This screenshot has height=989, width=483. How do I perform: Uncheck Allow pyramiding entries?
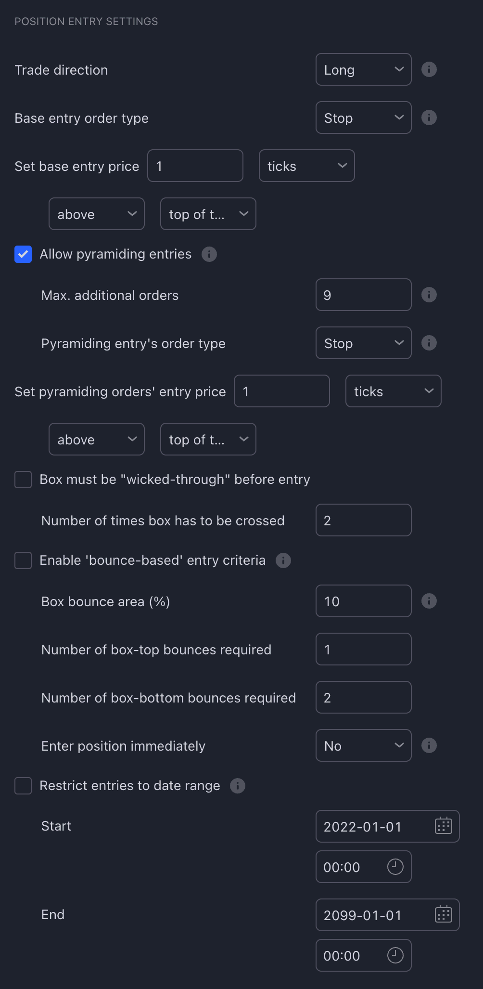pos(23,254)
